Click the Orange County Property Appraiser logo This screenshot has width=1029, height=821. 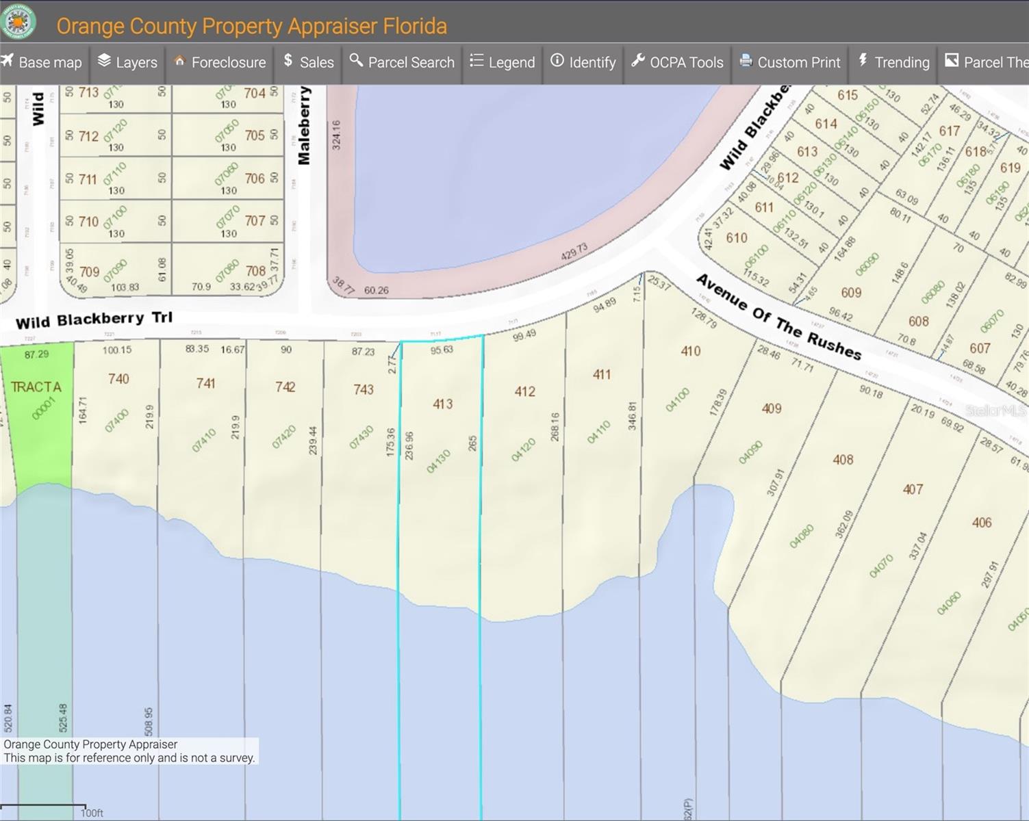tap(18, 24)
